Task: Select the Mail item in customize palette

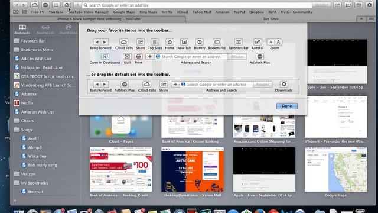Action: pyautogui.click(x=127, y=59)
